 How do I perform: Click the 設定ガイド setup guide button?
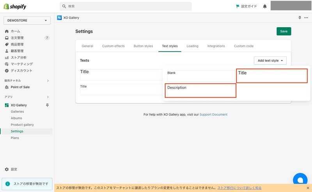click(x=246, y=6)
